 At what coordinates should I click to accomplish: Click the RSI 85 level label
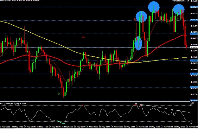(191, 105)
